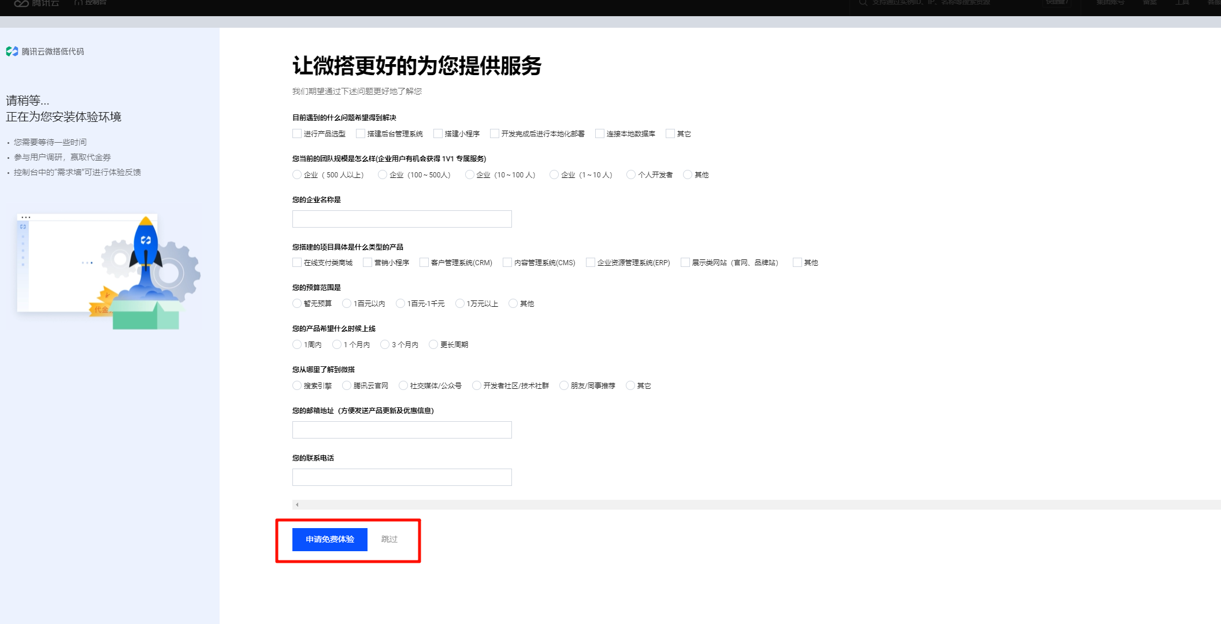Check the 搭建小程序 checkbox
1221x624 pixels.
[x=438, y=134]
